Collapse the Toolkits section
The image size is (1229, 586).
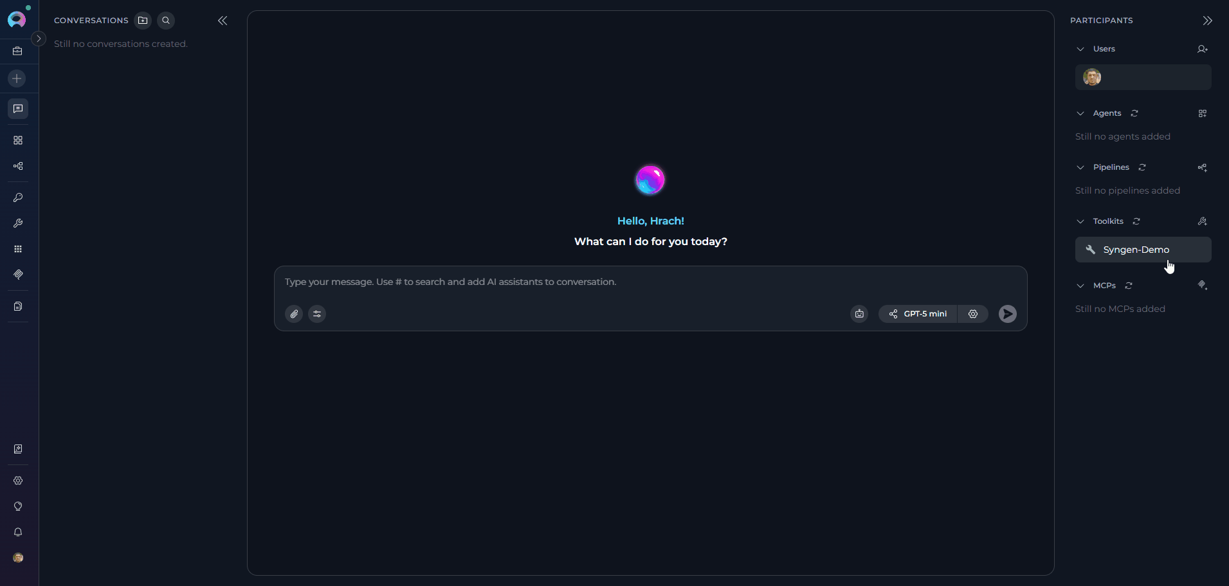[1080, 221]
